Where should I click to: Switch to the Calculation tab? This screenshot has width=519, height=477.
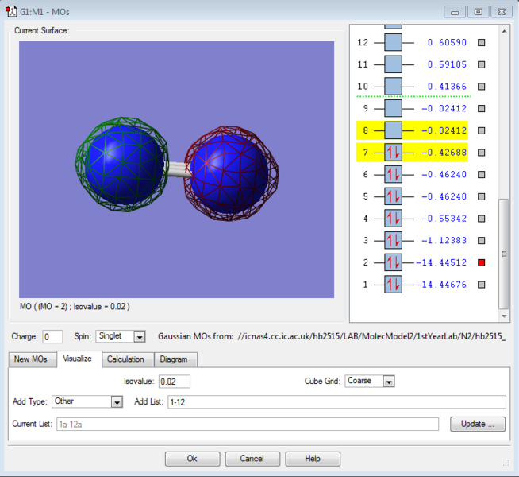tap(125, 359)
